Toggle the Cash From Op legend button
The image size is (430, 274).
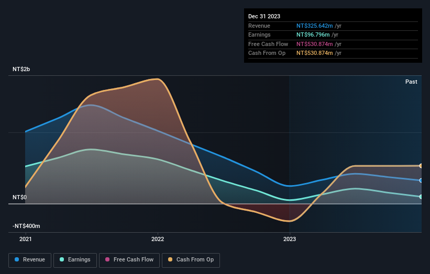tap(191, 260)
